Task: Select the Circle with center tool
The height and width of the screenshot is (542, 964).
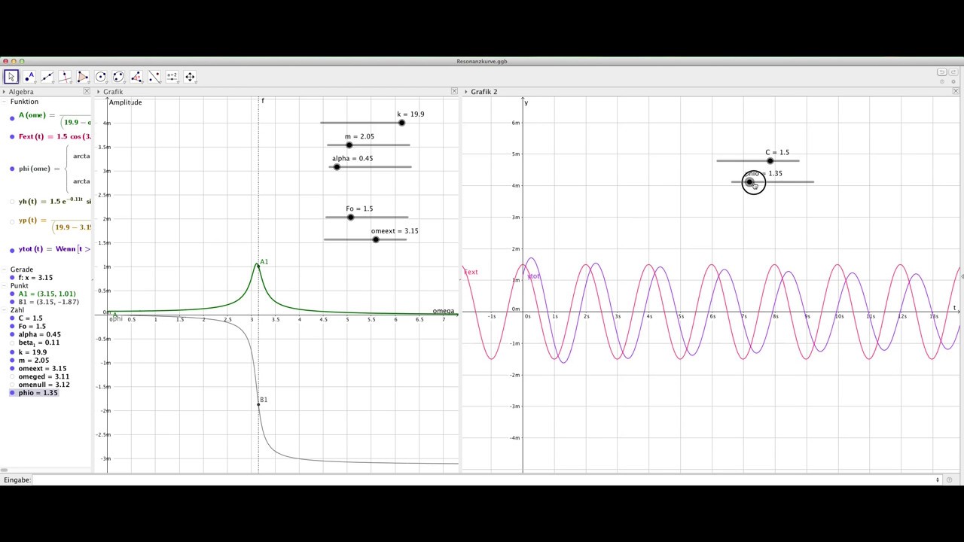Action: coord(101,77)
